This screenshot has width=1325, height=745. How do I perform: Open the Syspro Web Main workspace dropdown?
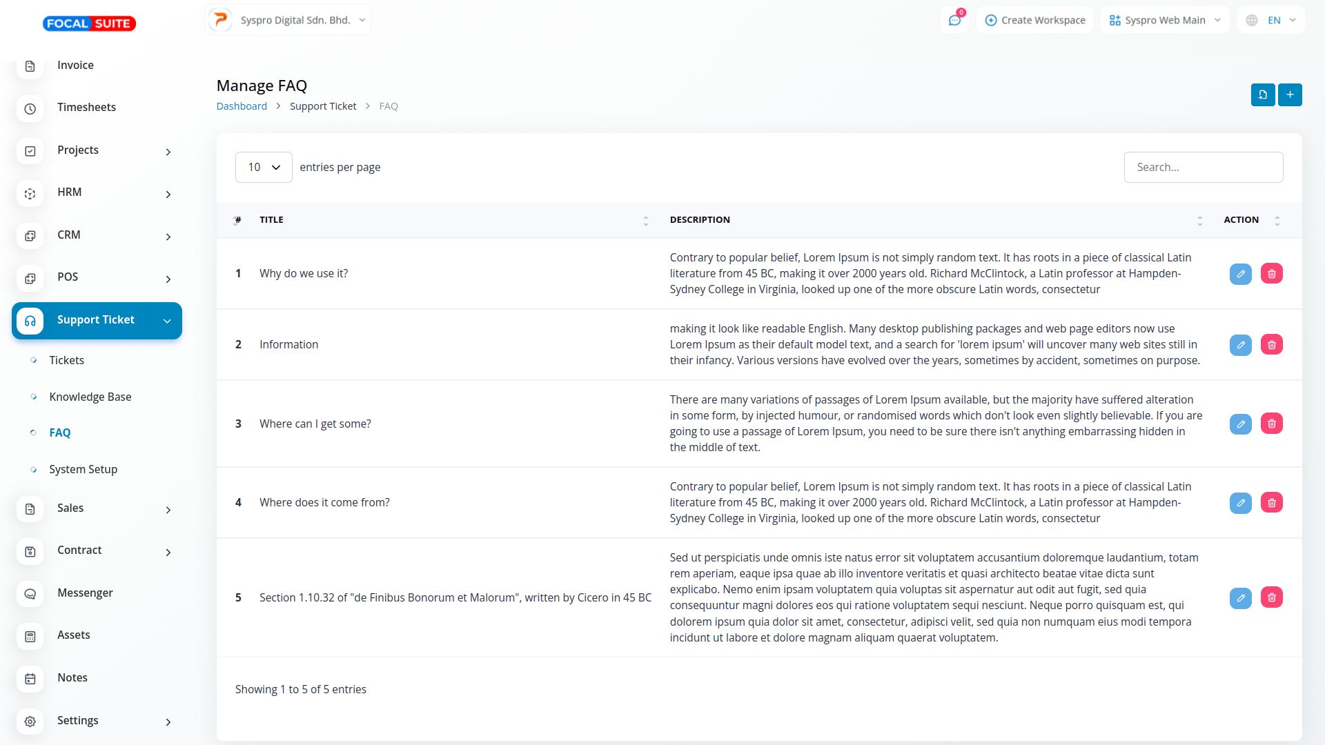pyautogui.click(x=1165, y=21)
